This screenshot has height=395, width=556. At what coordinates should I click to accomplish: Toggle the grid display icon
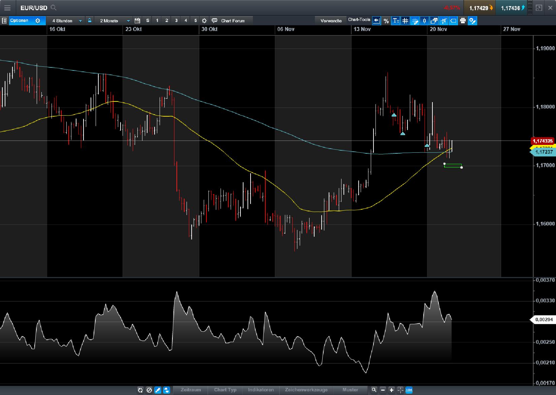(405, 21)
